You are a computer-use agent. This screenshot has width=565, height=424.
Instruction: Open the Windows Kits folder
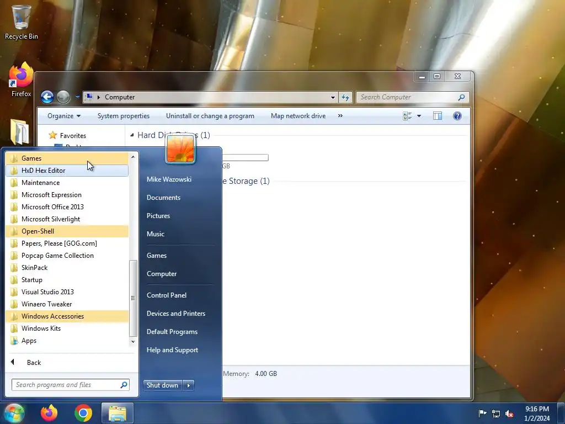click(67, 328)
